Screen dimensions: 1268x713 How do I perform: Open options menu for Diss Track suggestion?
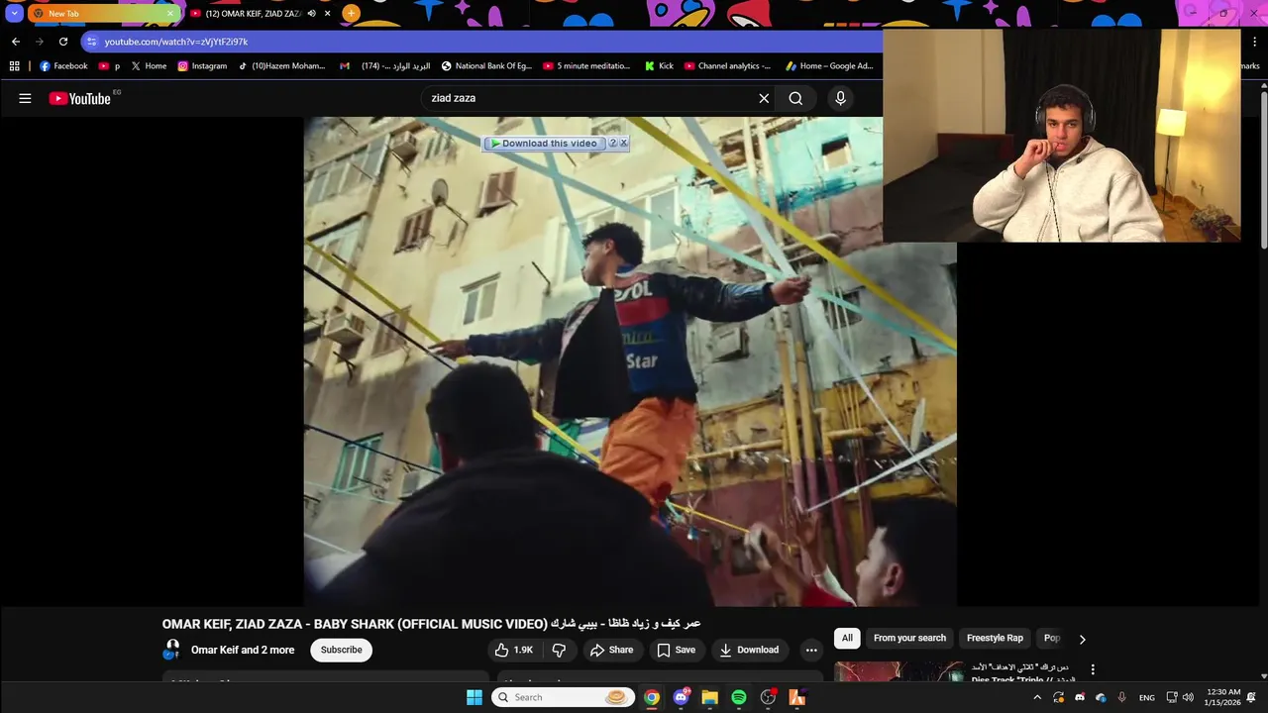tap(1093, 670)
